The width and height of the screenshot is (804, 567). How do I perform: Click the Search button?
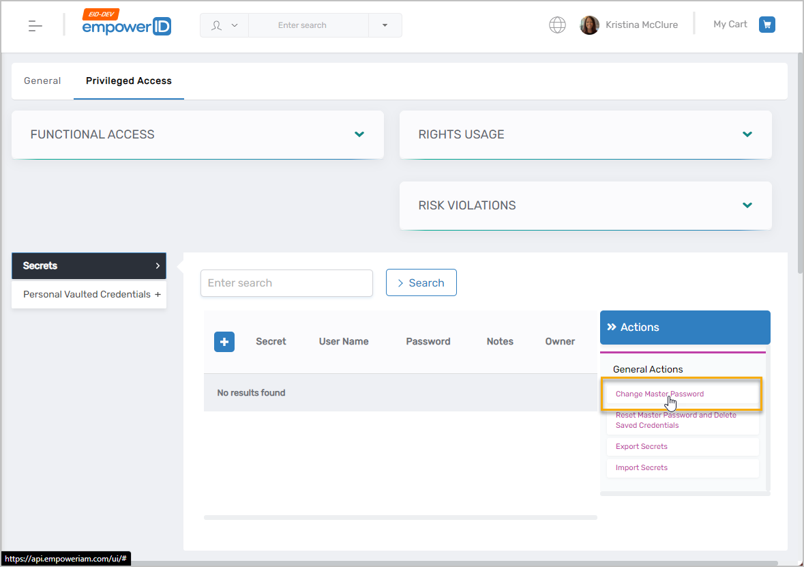tap(421, 283)
